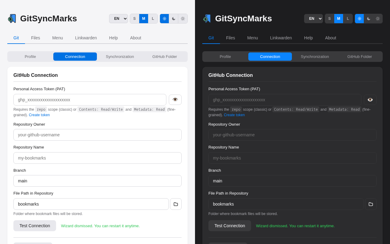Click the Repository Owner field in the light panel
This screenshot has height=244, width=390.
click(97, 135)
